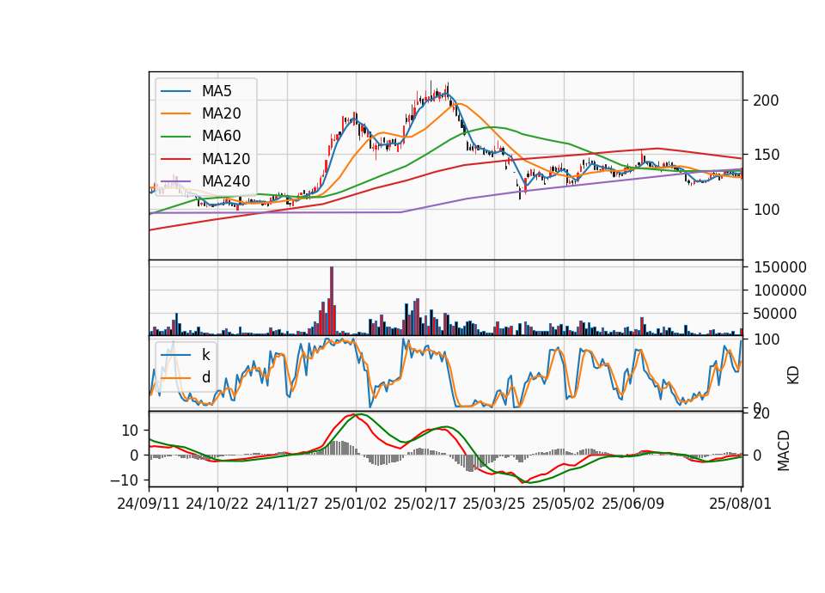Click the 24/11/27 date label
This screenshot has height=593, width=825.
click(287, 504)
